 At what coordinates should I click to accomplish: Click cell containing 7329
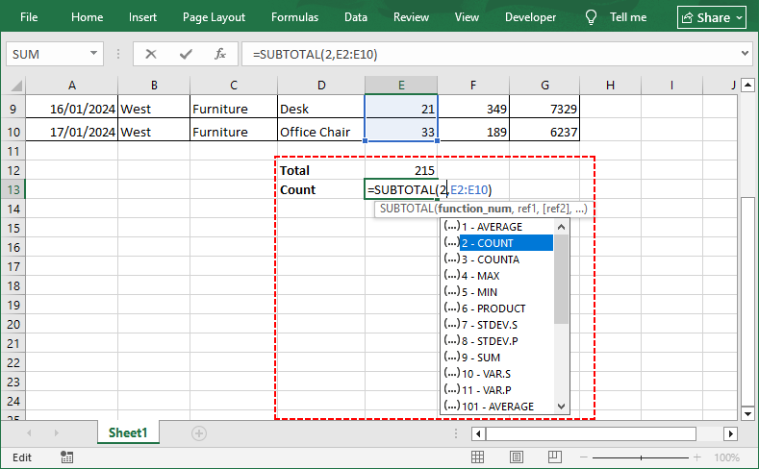544,109
